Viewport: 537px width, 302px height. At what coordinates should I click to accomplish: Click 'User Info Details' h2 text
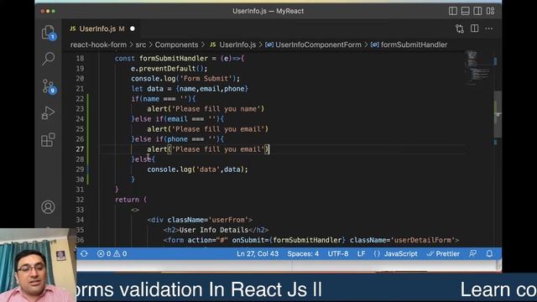tap(214, 230)
